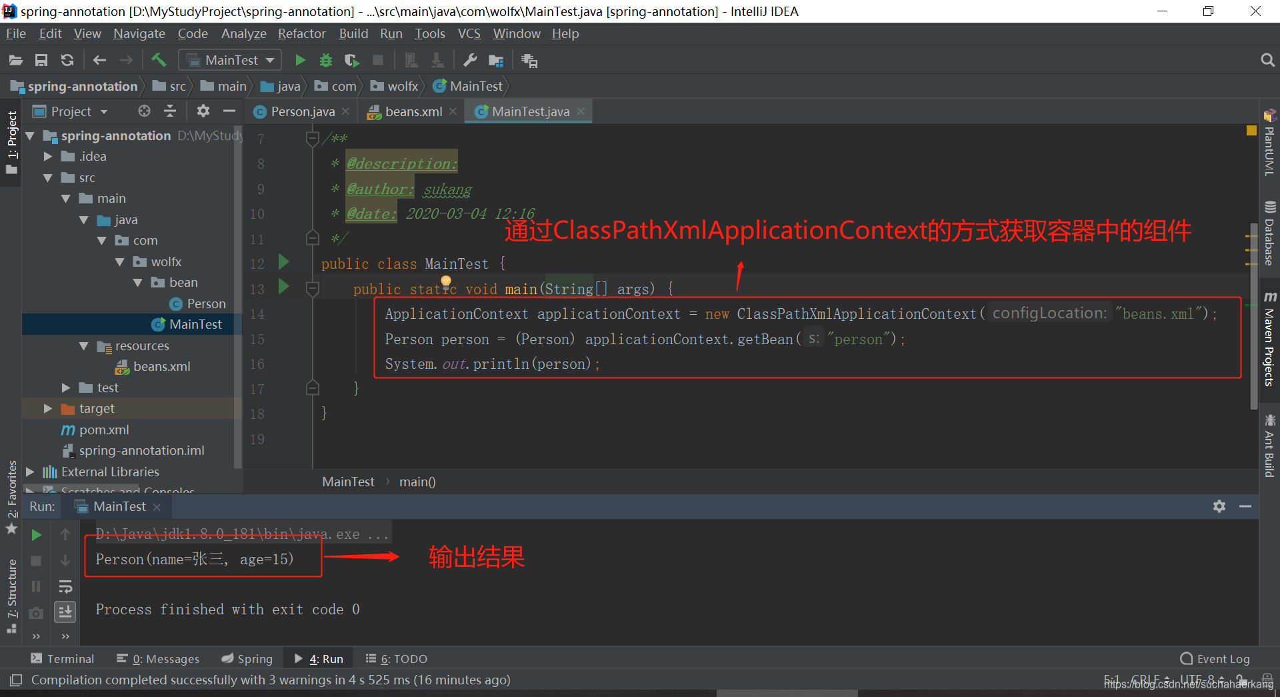Fold the main method using the gutter fold marker

point(312,289)
